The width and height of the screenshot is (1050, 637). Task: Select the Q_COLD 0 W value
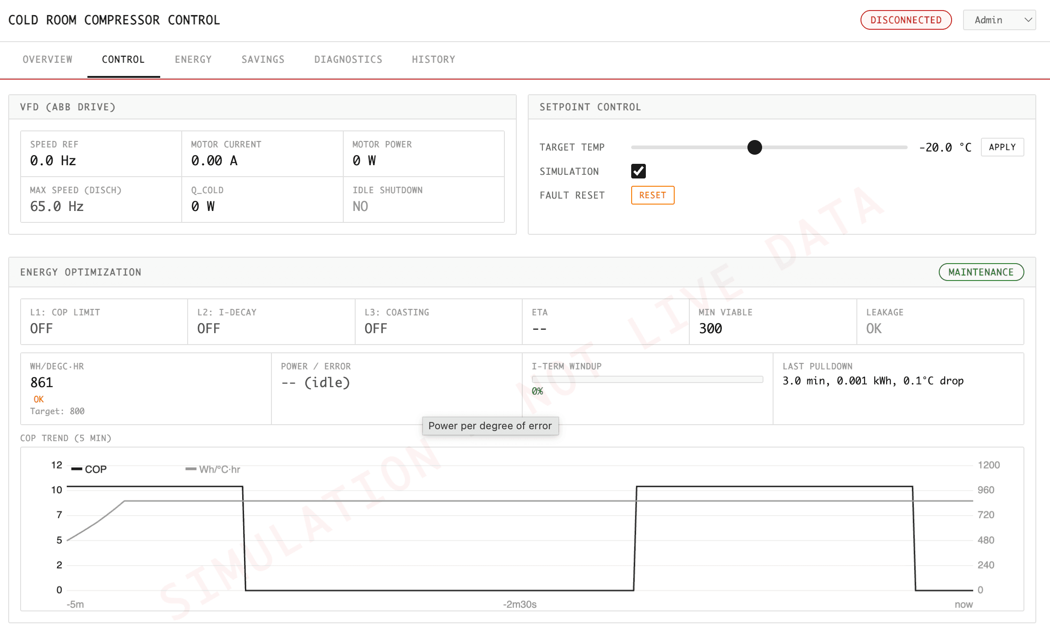pyautogui.click(x=203, y=206)
